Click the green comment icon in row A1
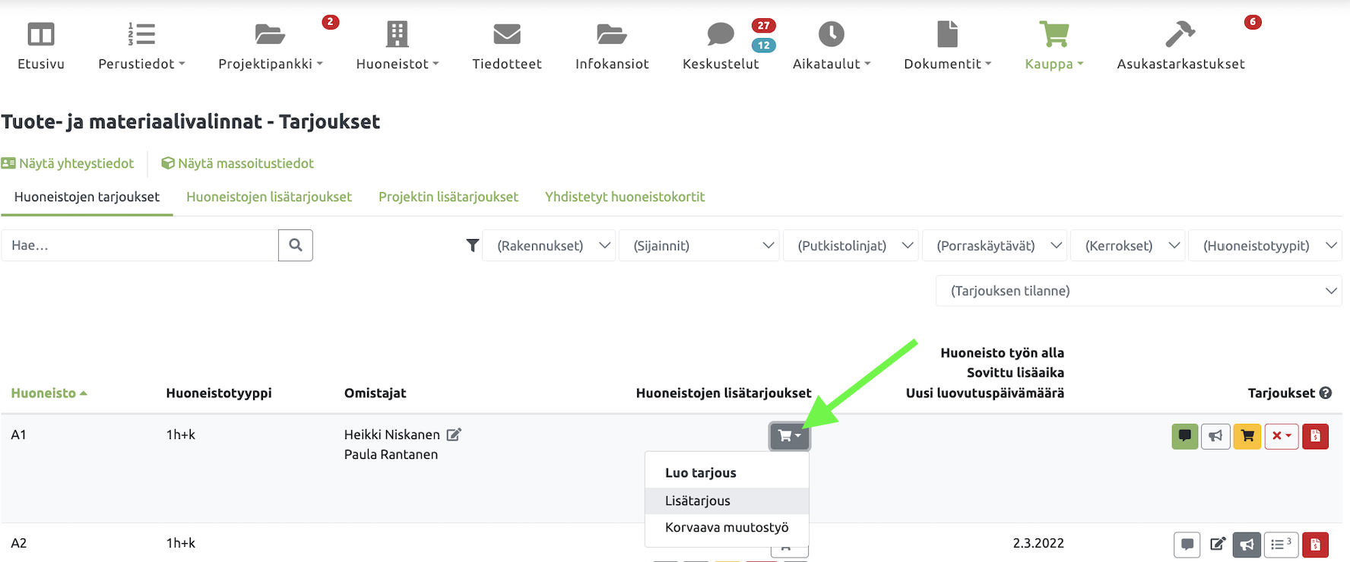The image size is (1350, 562). coord(1184,436)
